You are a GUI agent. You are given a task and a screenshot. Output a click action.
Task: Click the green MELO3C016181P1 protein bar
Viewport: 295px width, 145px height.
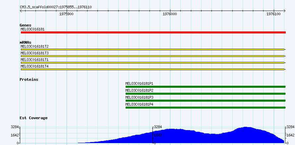coord(206,87)
